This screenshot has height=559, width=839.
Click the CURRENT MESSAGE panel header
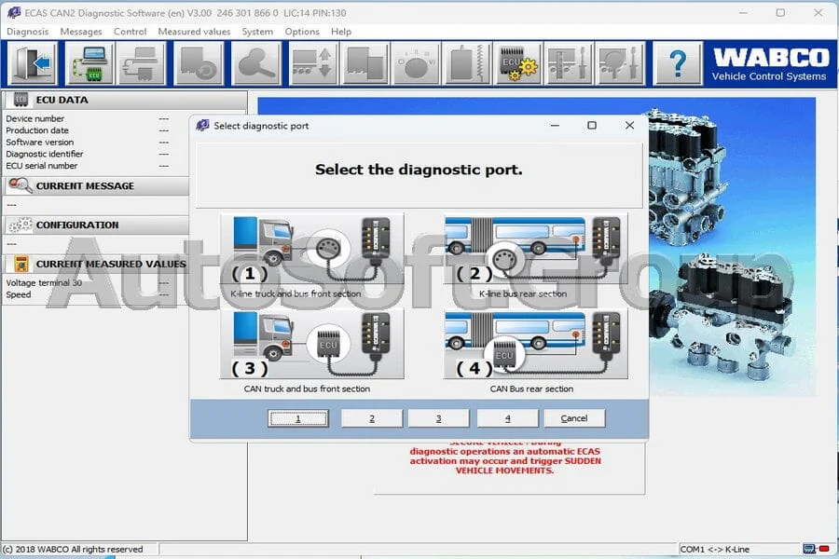click(97, 185)
